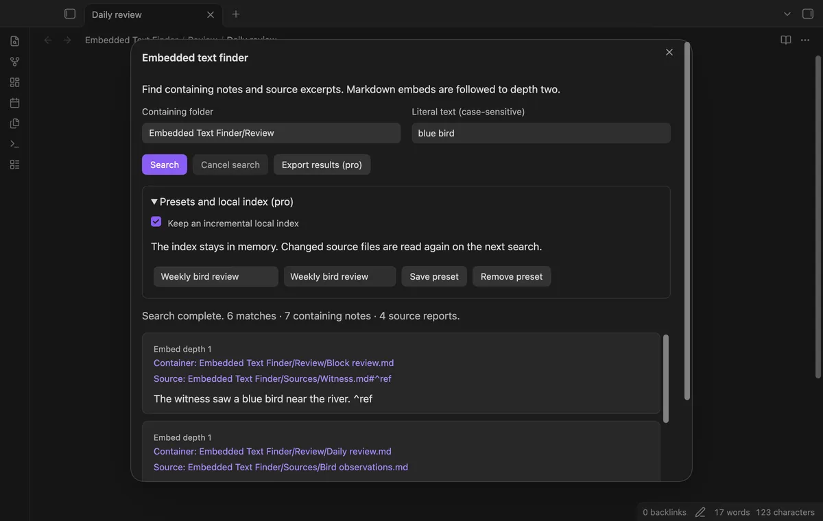This screenshot has height=521, width=823.
Task: Click the insert template ribbon icon
Action: click(x=14, y=123)
